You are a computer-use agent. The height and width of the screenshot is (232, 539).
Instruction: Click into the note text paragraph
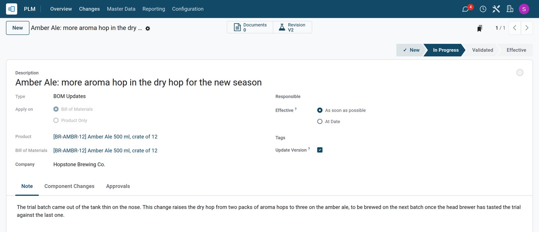pyautogui.click(x=269, y=211)
